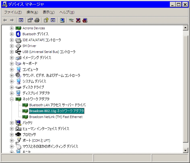Toggle the action pane icon beside Help

click(53, 20)
